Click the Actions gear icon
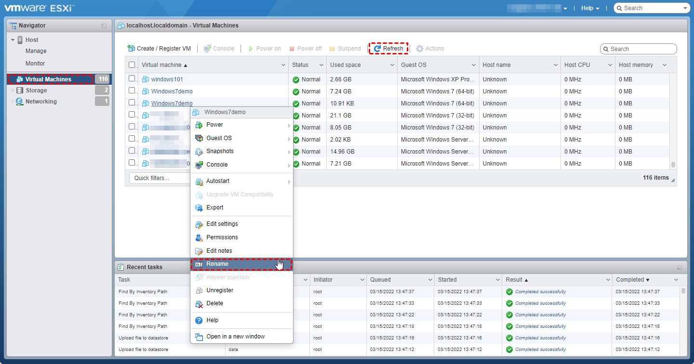This screenshot has width=694, height=364. (x=419, y=49)
